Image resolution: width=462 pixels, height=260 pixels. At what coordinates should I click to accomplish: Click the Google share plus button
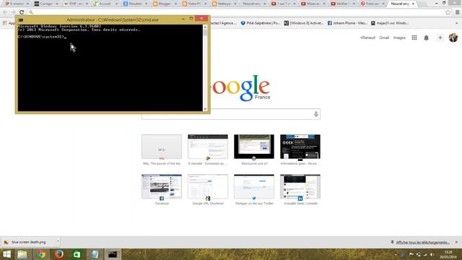(440, 38)
